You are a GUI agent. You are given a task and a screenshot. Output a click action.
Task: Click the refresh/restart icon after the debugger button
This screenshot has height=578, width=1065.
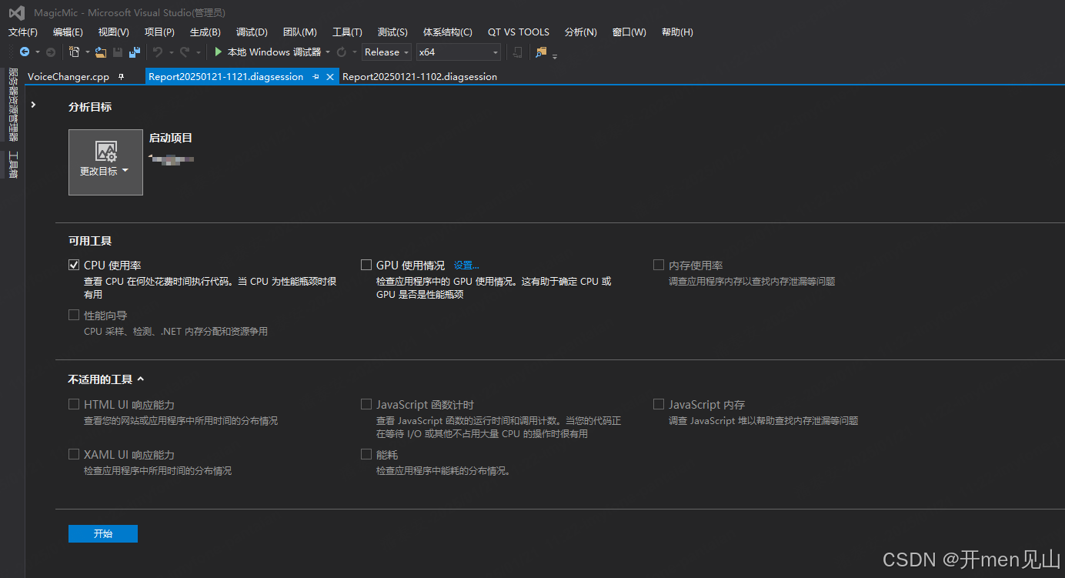(342, 52)
